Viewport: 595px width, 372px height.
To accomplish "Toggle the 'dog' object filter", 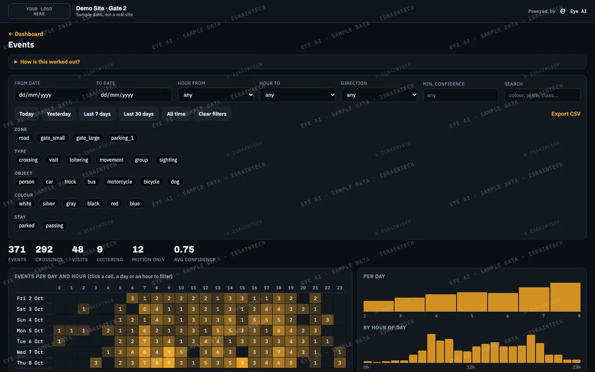I will point(175,182).
